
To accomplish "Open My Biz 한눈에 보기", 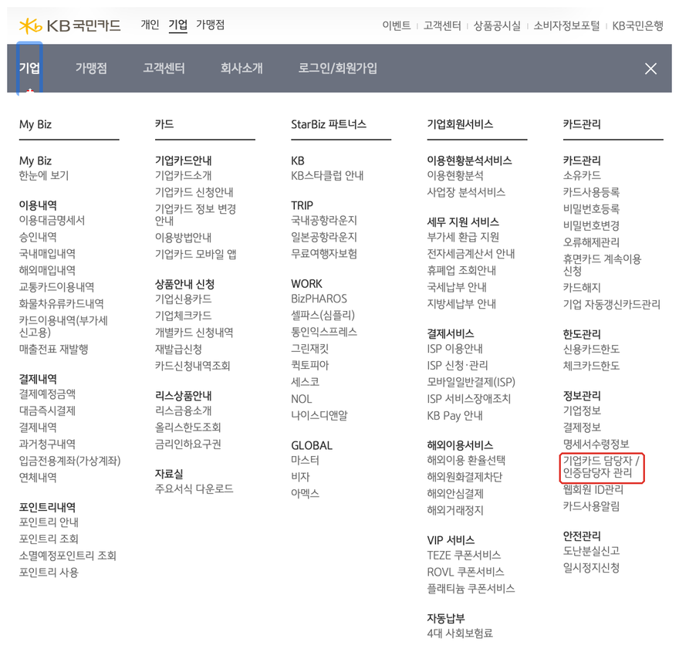I will pyautogui.click(x=44, y=175).
